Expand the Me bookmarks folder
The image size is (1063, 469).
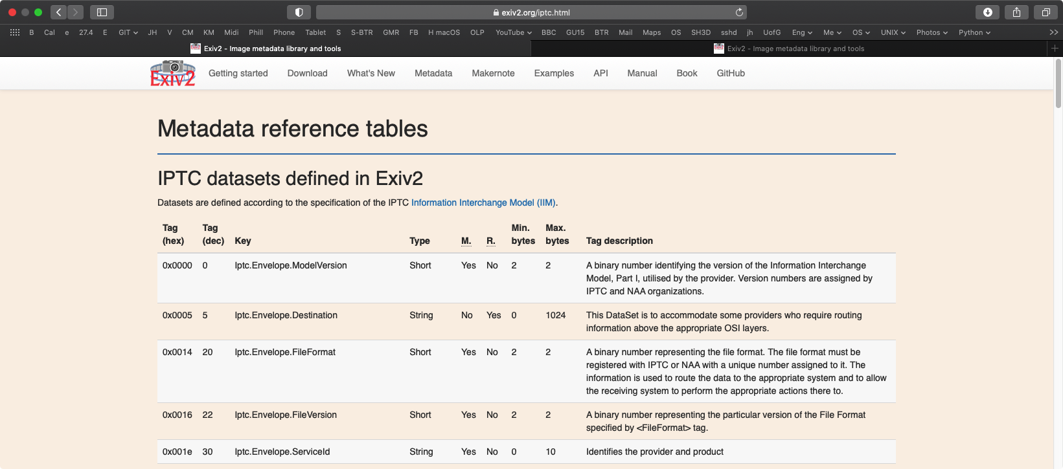832,32
